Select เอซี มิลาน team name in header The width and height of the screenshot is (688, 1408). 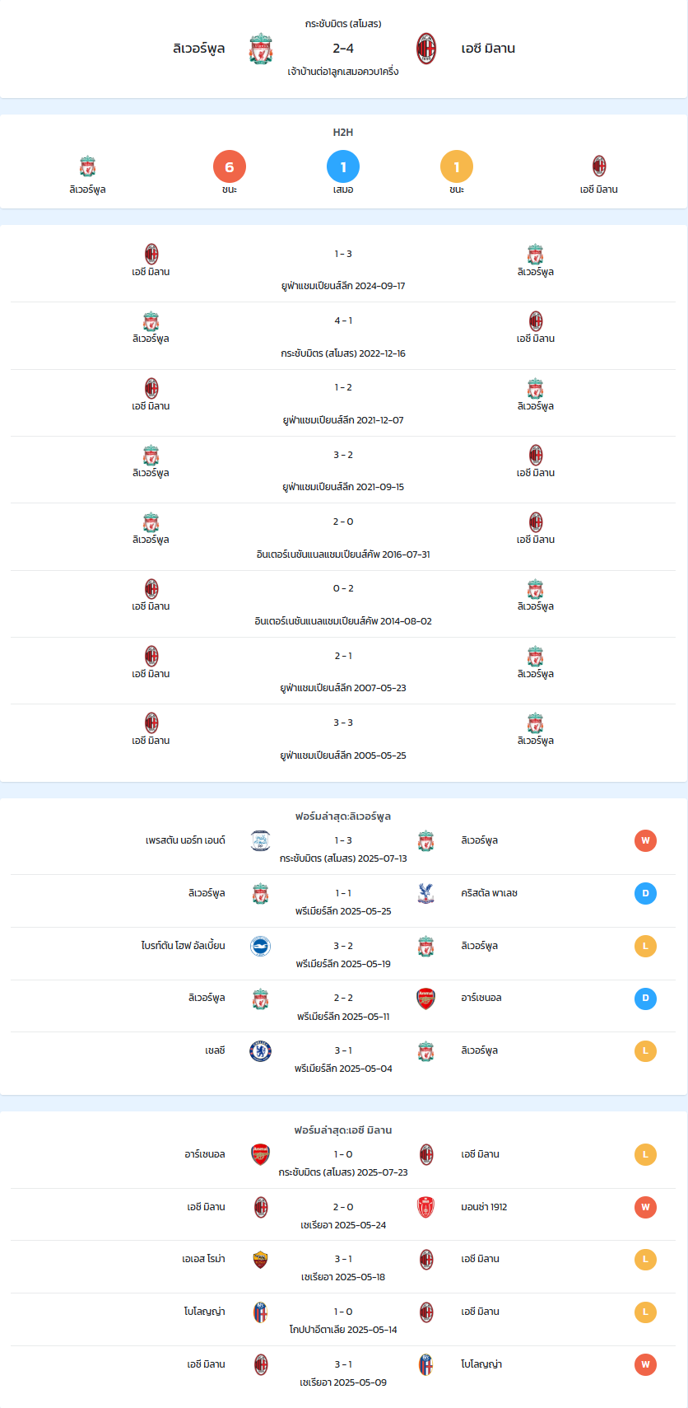pyautogui.click(x=488, y=49)
